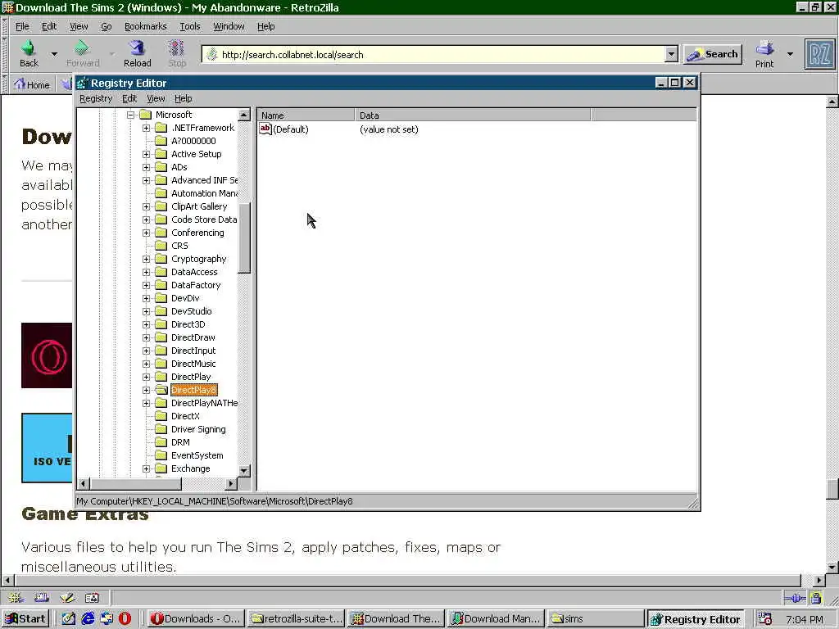Expand the DirectDraw key
839x629 pixels.
(146, 337)
